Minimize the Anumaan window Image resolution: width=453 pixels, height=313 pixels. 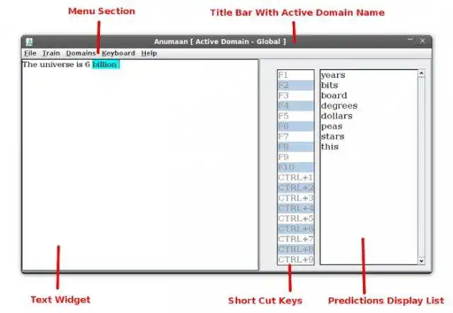click(411, 41)
